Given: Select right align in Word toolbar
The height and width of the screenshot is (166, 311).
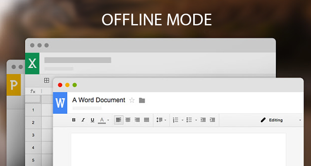Looking at the screenshot, I should pos(137,120).
